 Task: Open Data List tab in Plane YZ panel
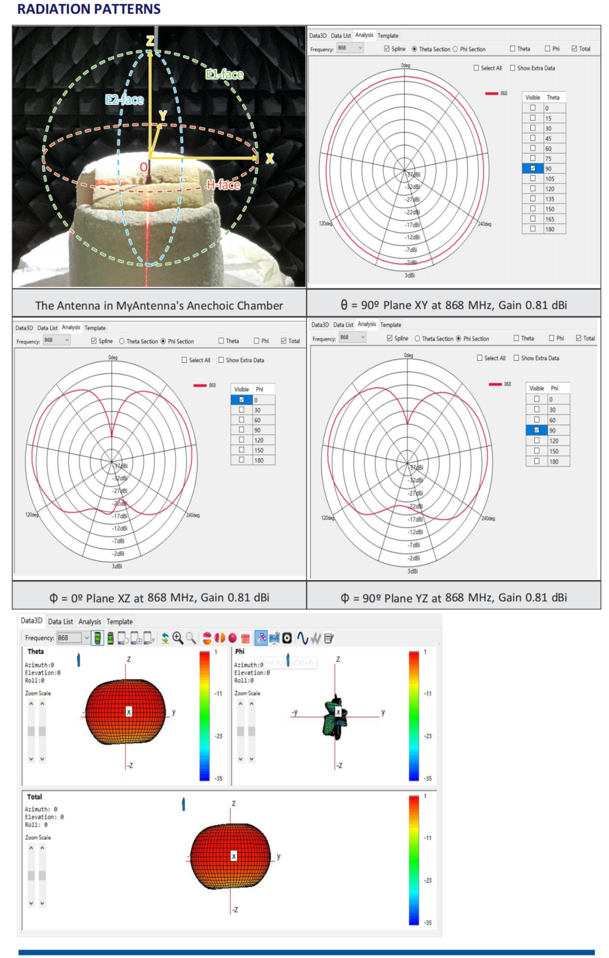(343, 325)
